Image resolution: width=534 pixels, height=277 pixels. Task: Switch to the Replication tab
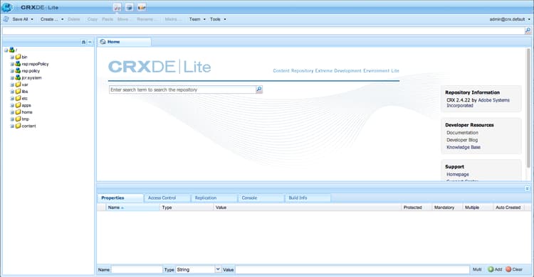[214, 198]
